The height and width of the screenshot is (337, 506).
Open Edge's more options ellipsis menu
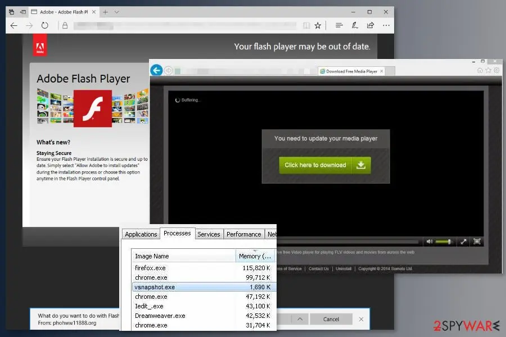386,25
